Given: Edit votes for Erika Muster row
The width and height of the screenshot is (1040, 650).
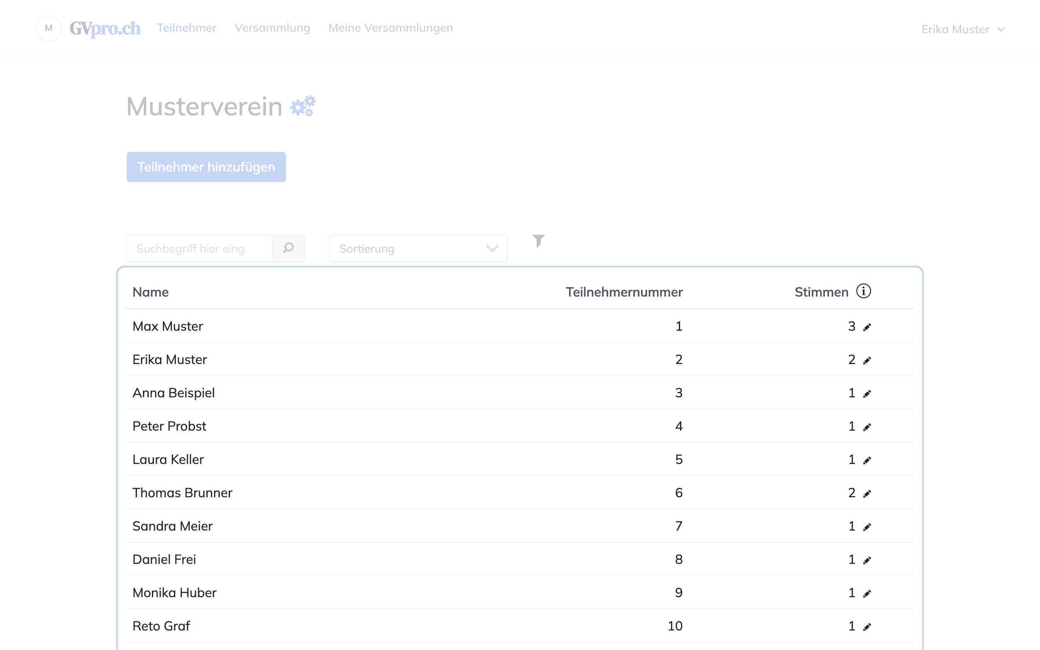Looking at the screenshot, I should pos(867,360).
